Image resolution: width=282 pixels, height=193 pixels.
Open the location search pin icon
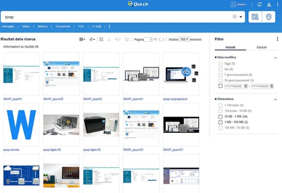[268, 17]
